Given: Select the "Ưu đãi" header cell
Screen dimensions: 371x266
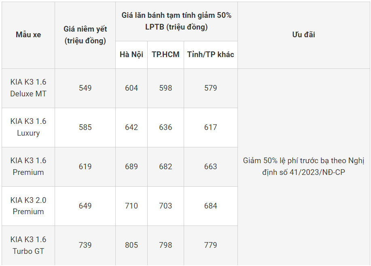Looking at the screenshot, I should (303, 35).
